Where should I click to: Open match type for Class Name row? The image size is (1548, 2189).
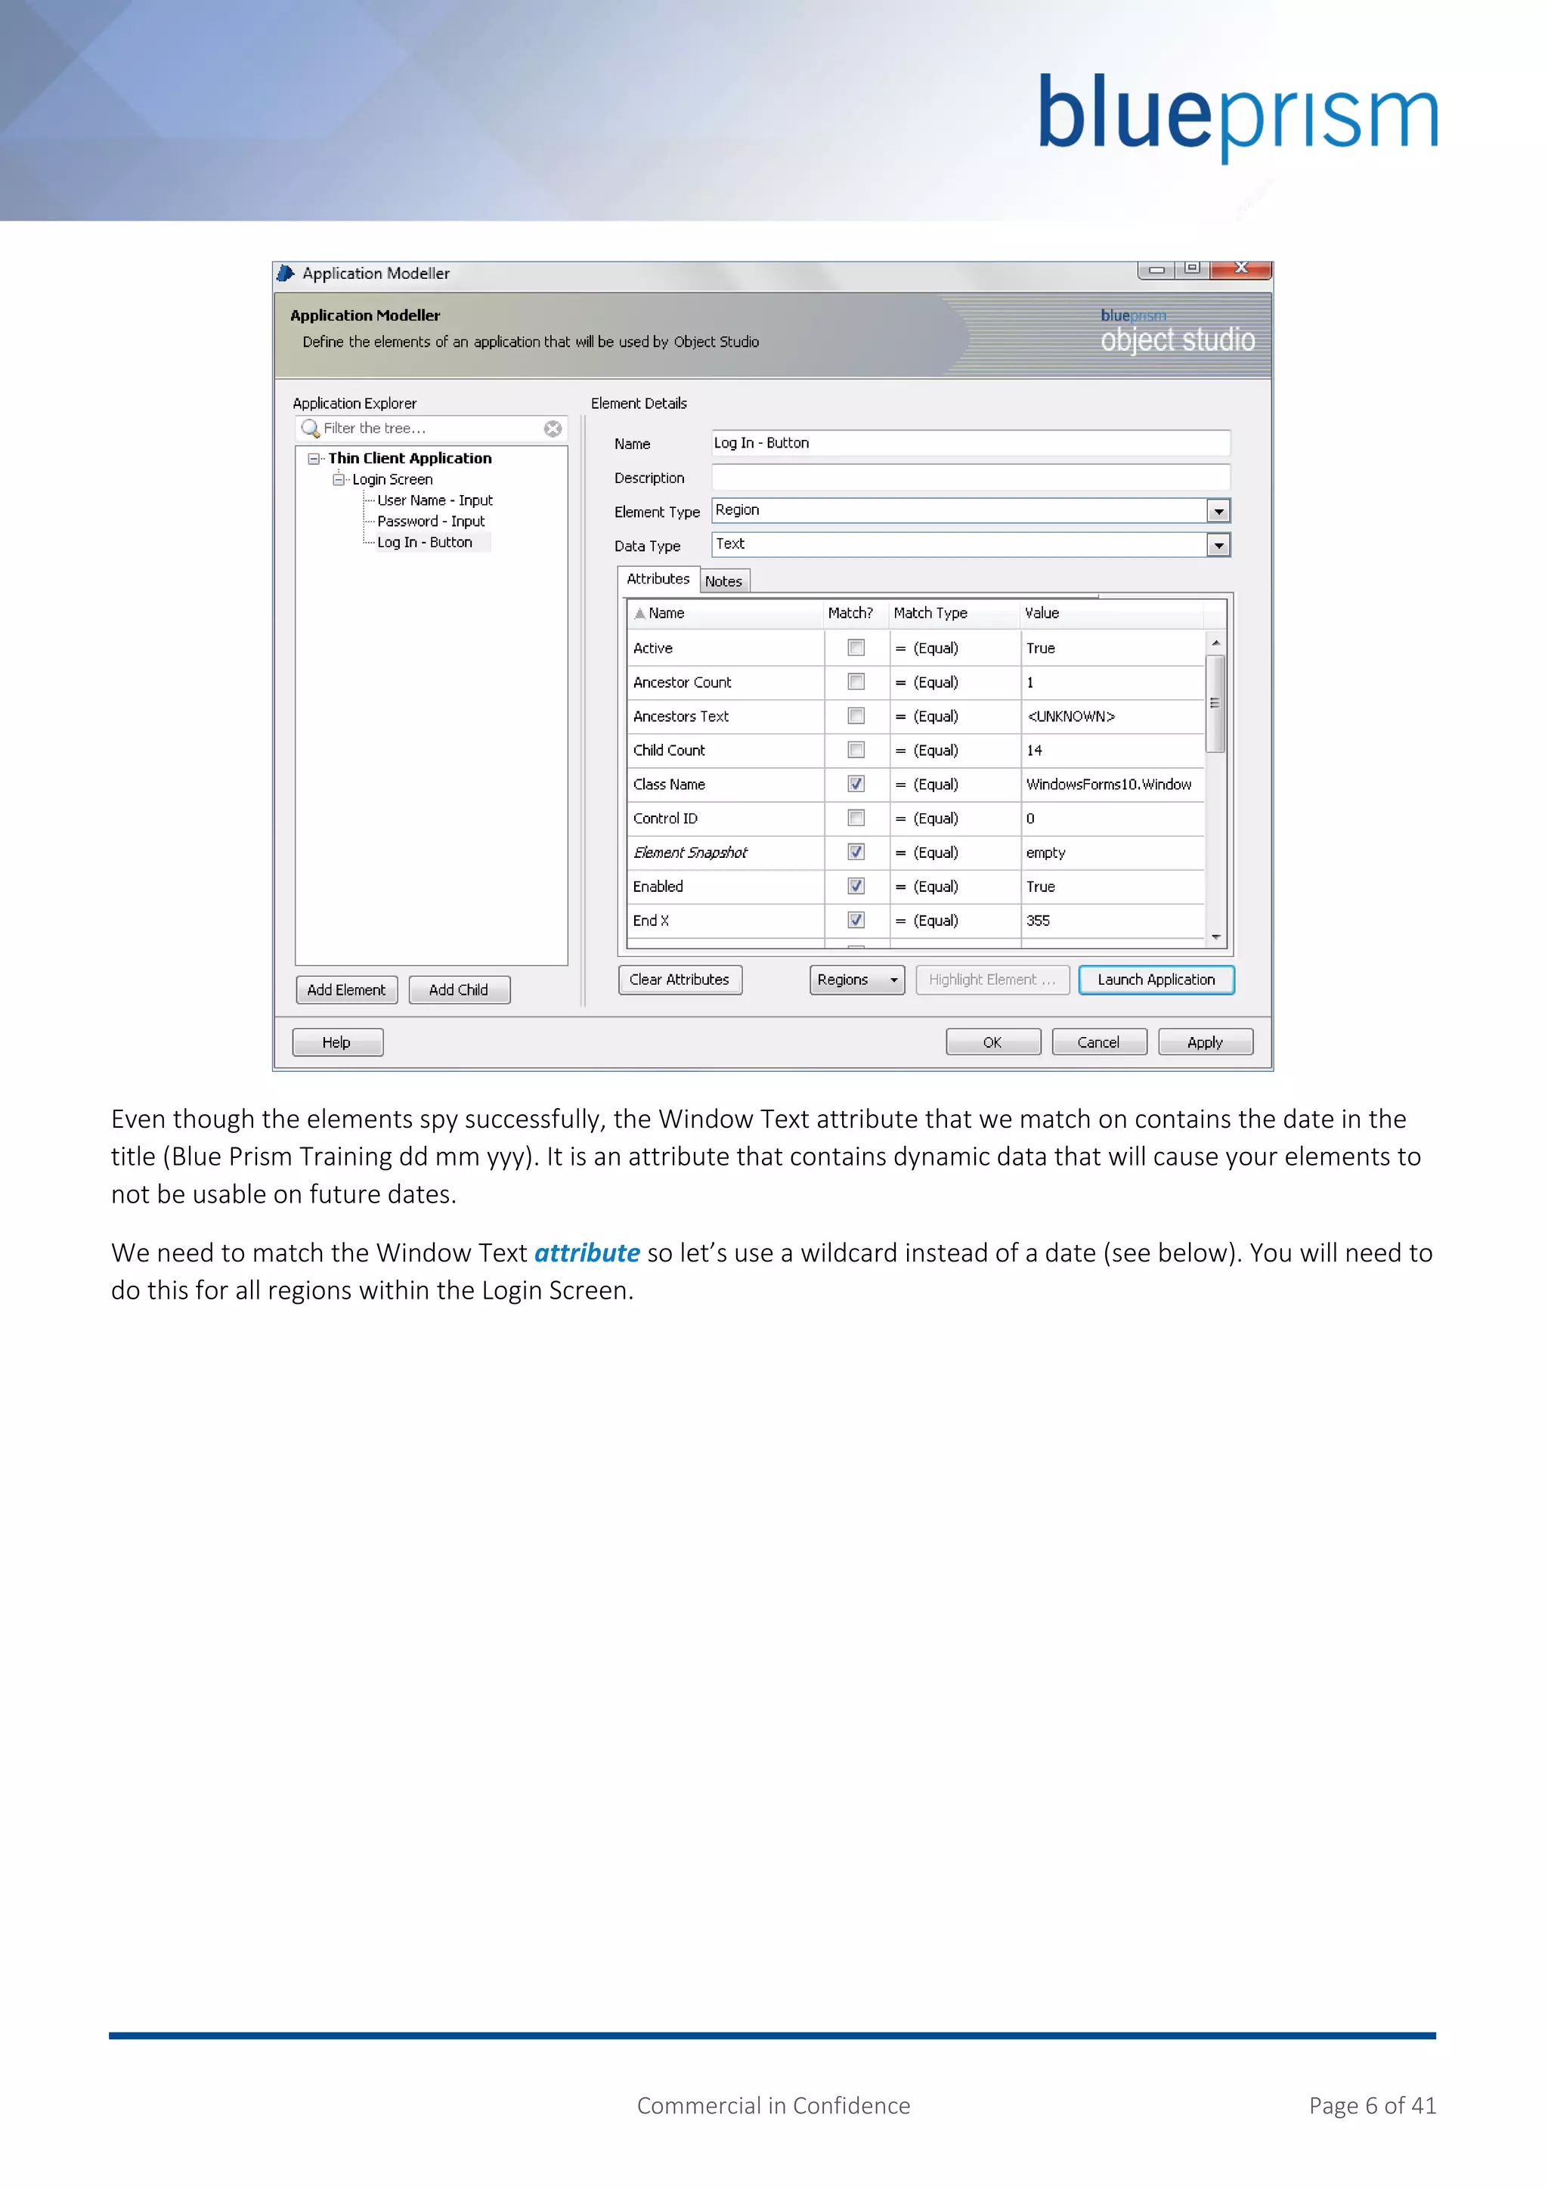[x=954, y=785]
